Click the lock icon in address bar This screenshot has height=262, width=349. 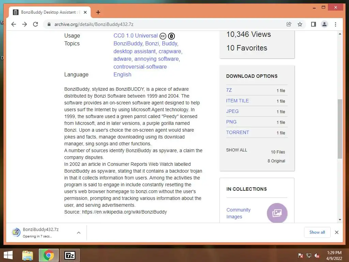coord(49,24)
